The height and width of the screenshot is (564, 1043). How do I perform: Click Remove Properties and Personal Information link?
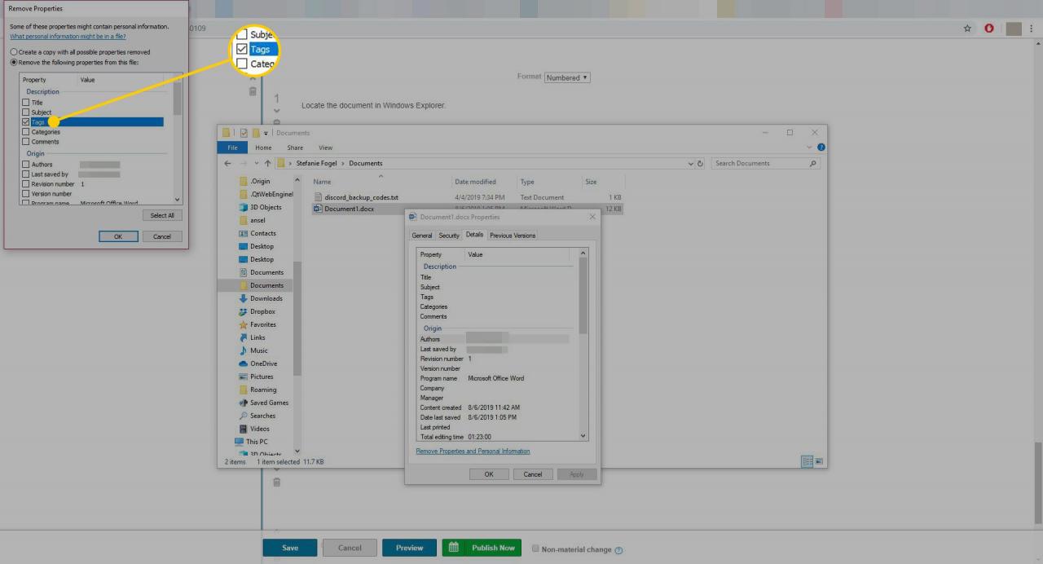473,451
